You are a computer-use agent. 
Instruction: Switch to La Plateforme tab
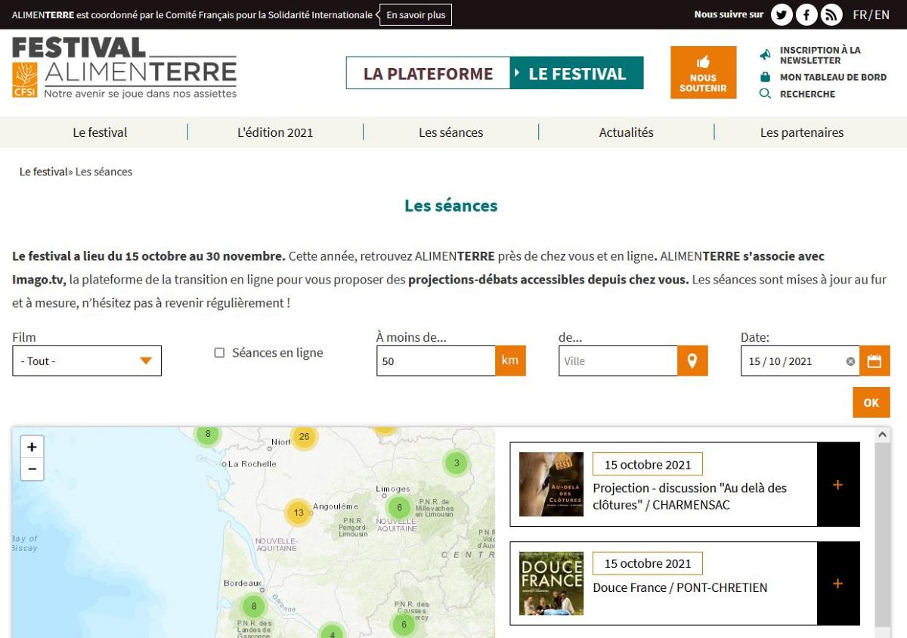click(428, 73)
